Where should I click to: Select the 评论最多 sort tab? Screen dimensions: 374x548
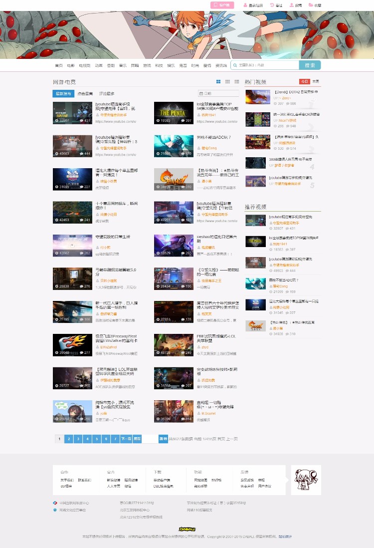[x=107, y=94]
